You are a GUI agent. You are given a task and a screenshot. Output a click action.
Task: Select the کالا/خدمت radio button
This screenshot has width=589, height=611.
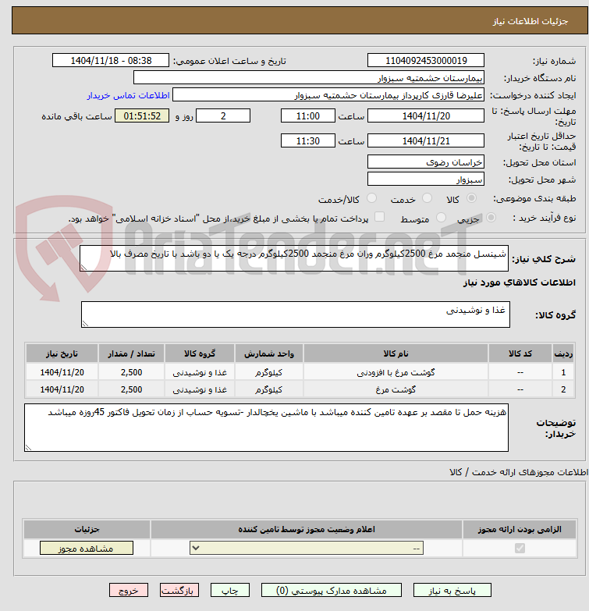(x=371, y=198)
